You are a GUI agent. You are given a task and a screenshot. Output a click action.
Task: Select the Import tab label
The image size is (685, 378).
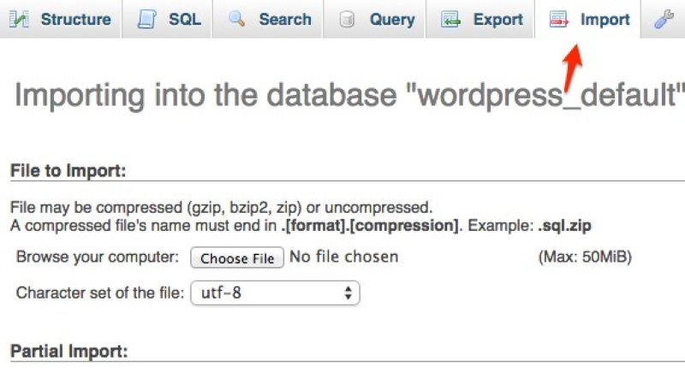point(605,19)
